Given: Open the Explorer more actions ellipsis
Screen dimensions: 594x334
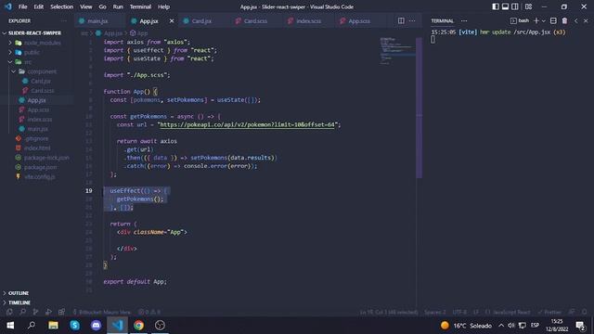Looking at the screenshot, I should [64, 20].
